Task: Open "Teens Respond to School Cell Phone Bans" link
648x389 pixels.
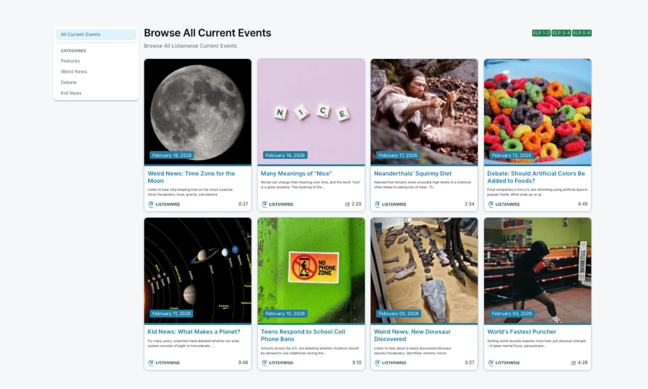Action: 303,335
